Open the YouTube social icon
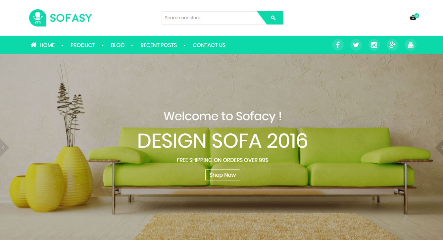The width and height of the screenshot is (443, 240). (x=411, y=45)
